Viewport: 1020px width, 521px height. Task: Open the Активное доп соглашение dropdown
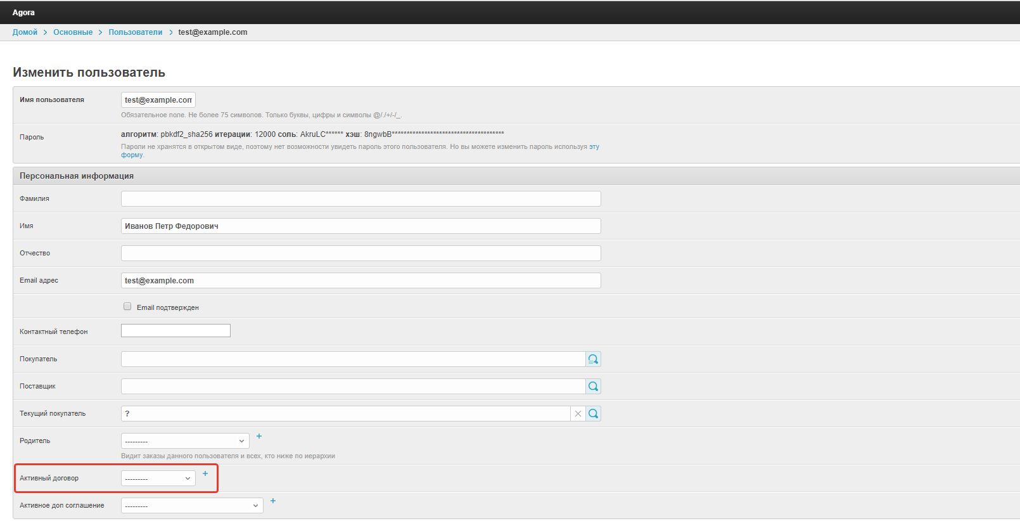[x=192, y=506]
